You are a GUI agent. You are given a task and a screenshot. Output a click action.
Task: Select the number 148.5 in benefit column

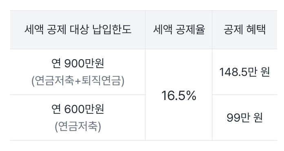233,72
